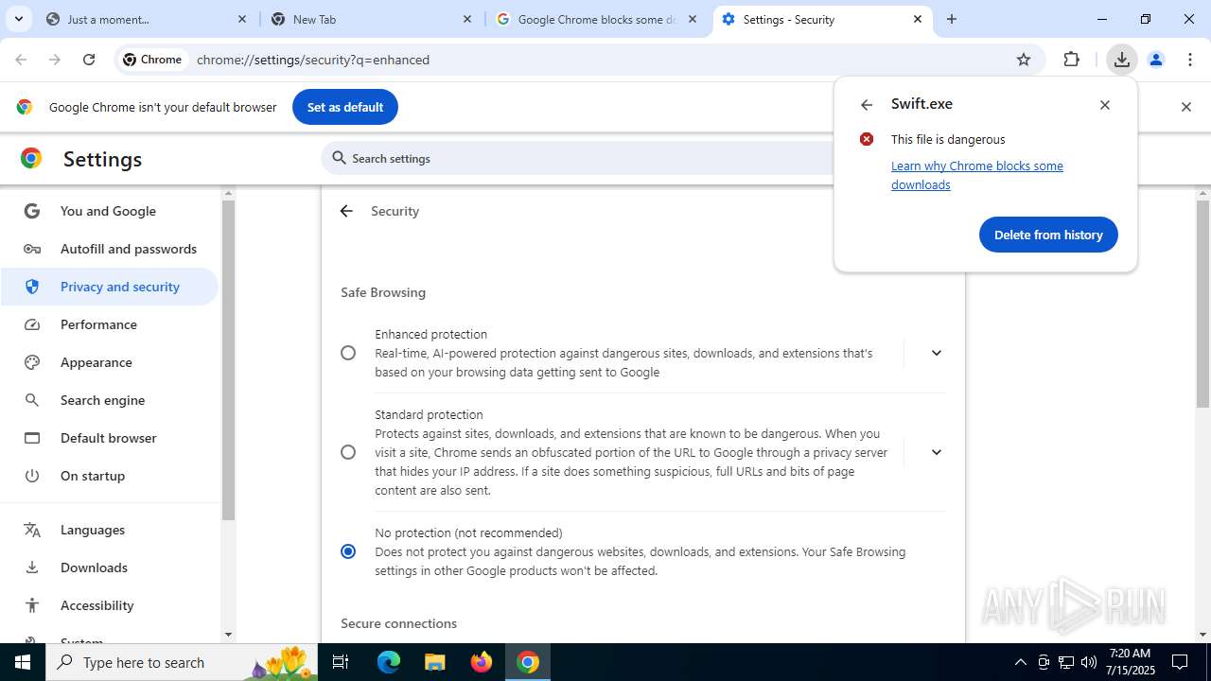Open 'Default browser' settings section
The image size is (1211, 681).
click(108, 438)
